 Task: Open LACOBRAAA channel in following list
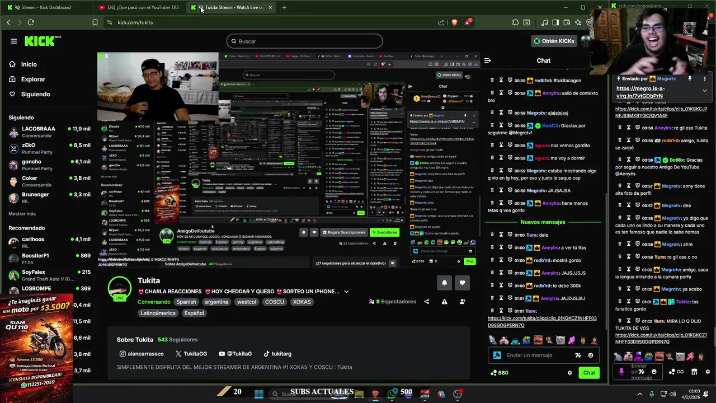49,132
